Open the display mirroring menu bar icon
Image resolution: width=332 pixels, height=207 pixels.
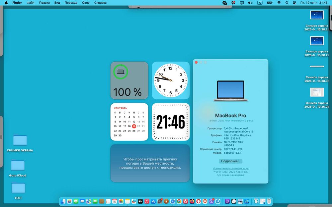click(242, 3)
